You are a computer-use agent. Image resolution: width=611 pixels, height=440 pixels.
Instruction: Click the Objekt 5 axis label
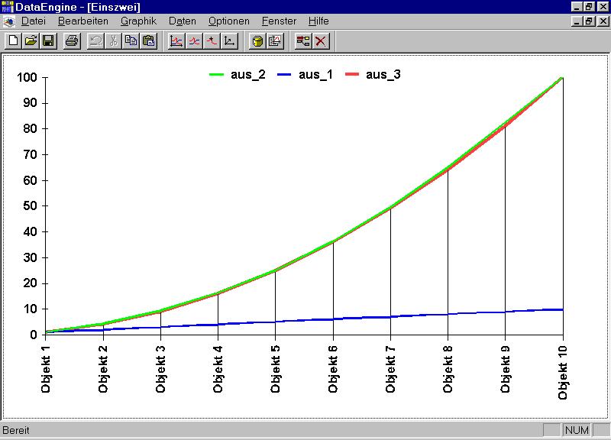[276, 368]
